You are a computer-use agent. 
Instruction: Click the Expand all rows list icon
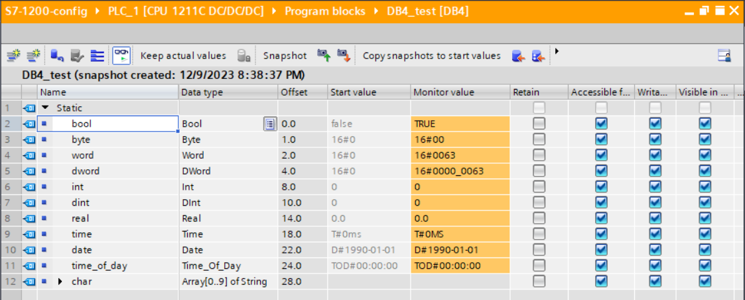pyautogui.click(x=98, y=56)
